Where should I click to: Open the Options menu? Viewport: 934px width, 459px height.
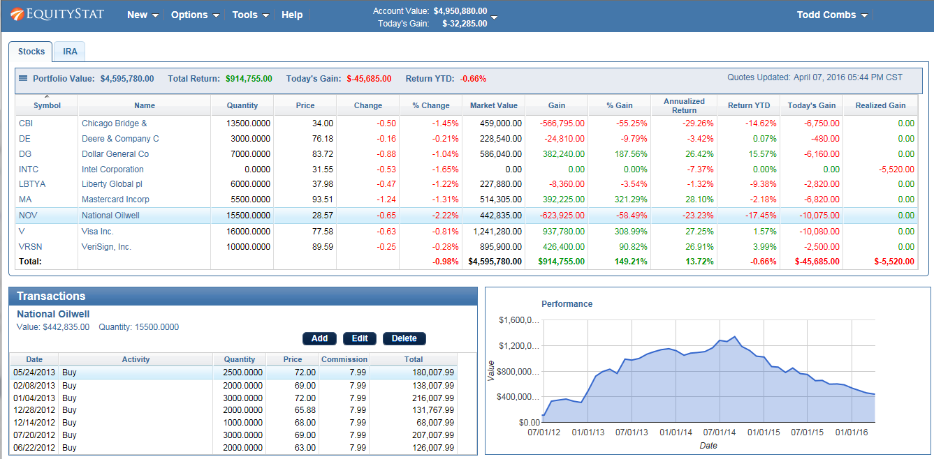[x=194, y=14]
